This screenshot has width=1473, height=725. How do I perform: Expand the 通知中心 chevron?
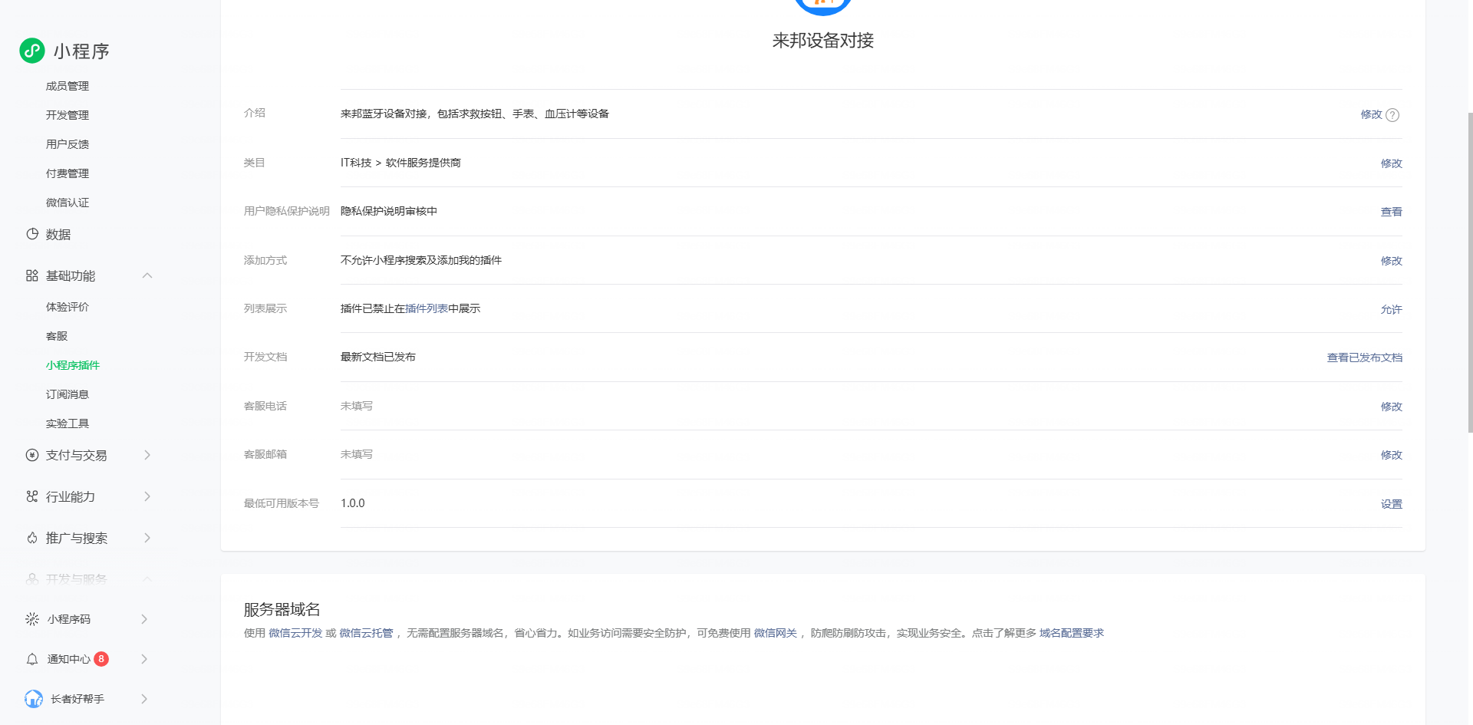pyautogui.click(x=144, y=659)
